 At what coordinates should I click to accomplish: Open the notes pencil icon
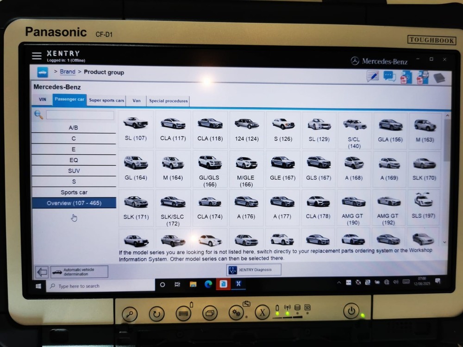pos(373,76)
